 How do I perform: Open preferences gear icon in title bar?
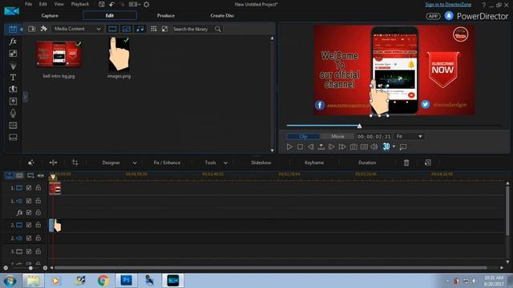pos(147,4)
